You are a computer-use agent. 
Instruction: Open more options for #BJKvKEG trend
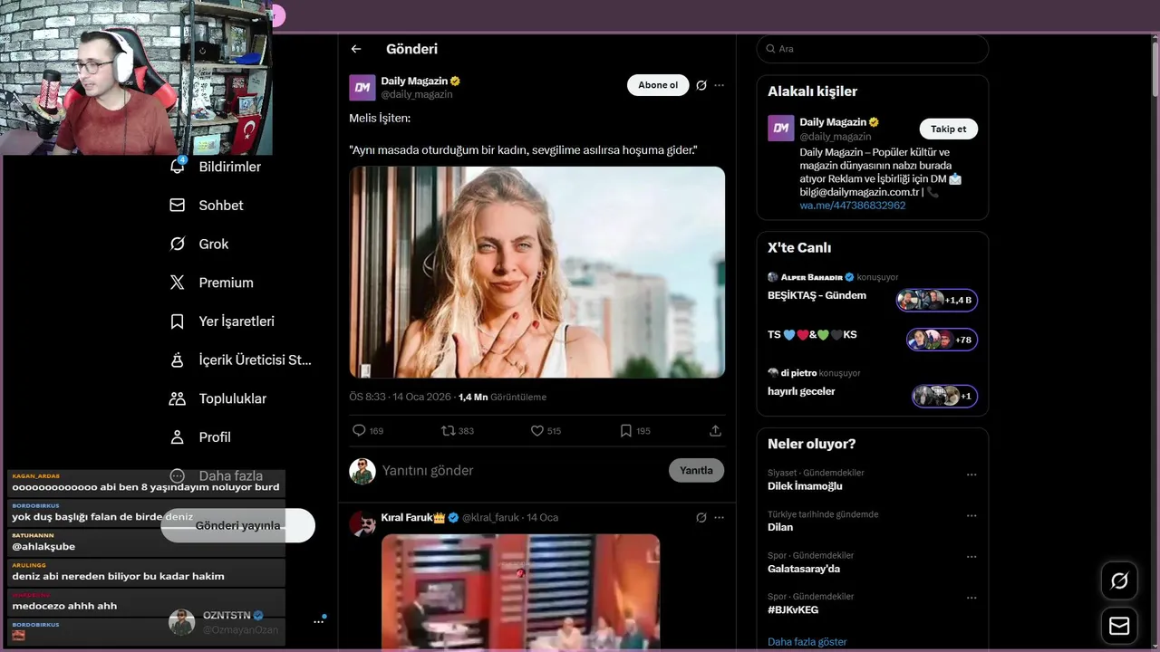click(971, 599)
